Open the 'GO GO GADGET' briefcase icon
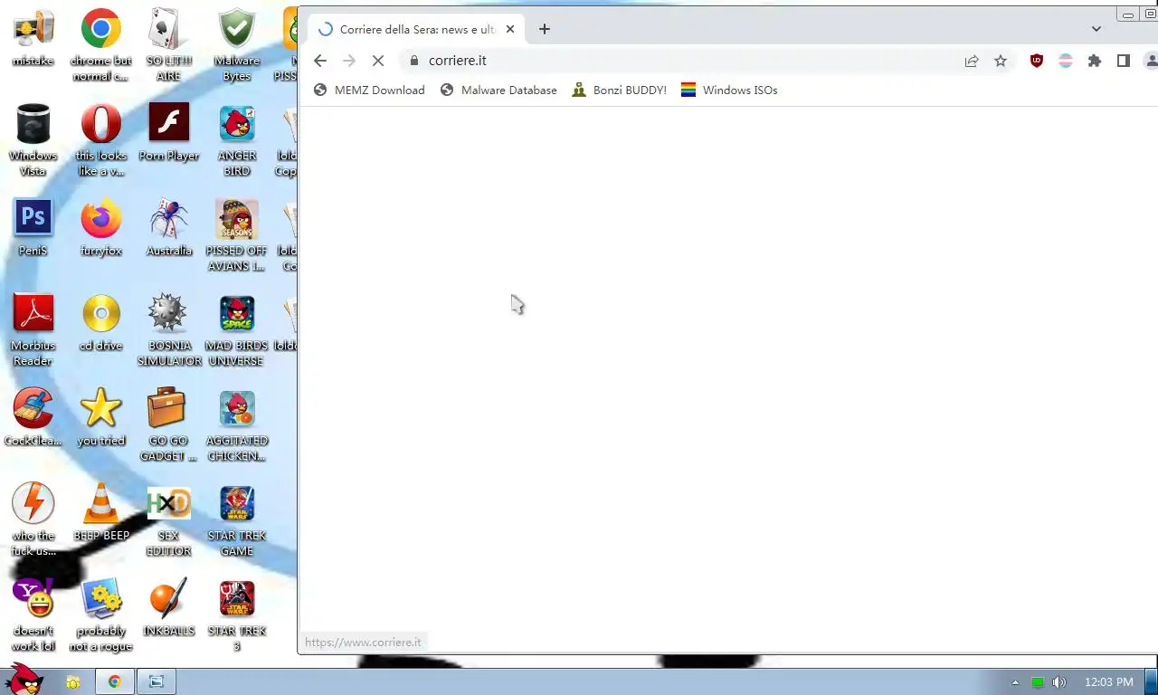This screenshot has width=1158, height=695. tap(169, 424)
